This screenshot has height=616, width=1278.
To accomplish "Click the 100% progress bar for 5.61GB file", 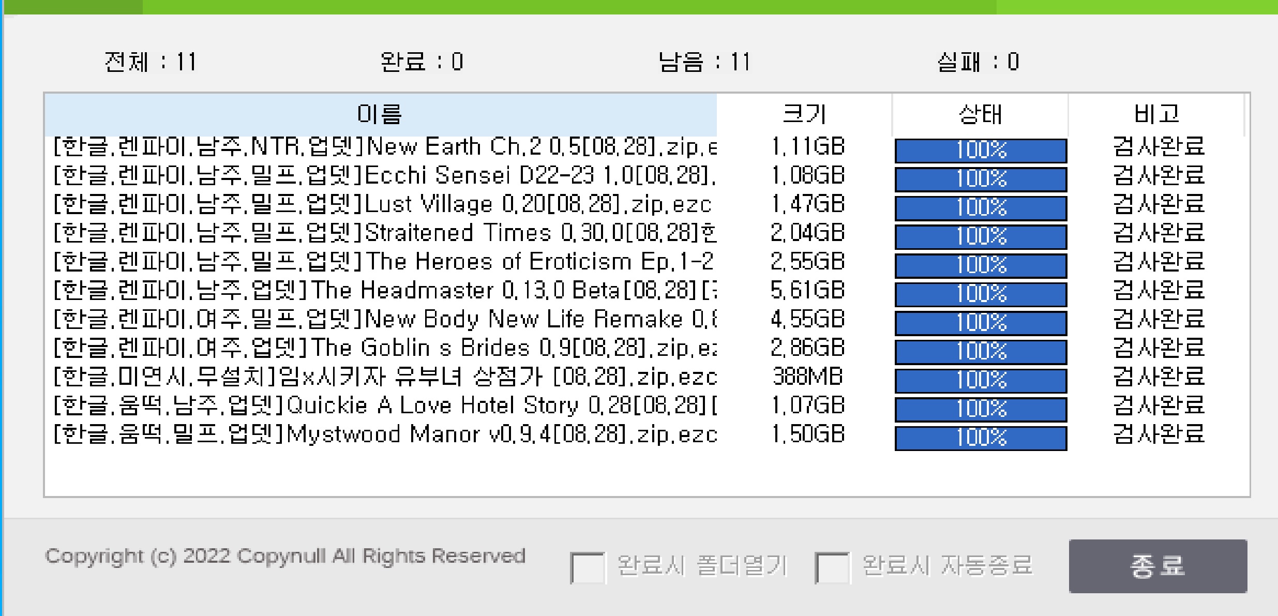I will click(981, 294).
